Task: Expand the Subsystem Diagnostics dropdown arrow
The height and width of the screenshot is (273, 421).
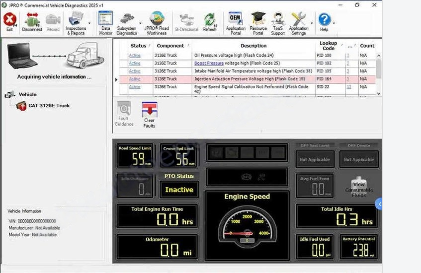Action: coord(140,23)
